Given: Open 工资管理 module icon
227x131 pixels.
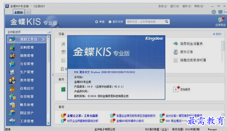Looking at the screenshot, I should tap(12, 121).
